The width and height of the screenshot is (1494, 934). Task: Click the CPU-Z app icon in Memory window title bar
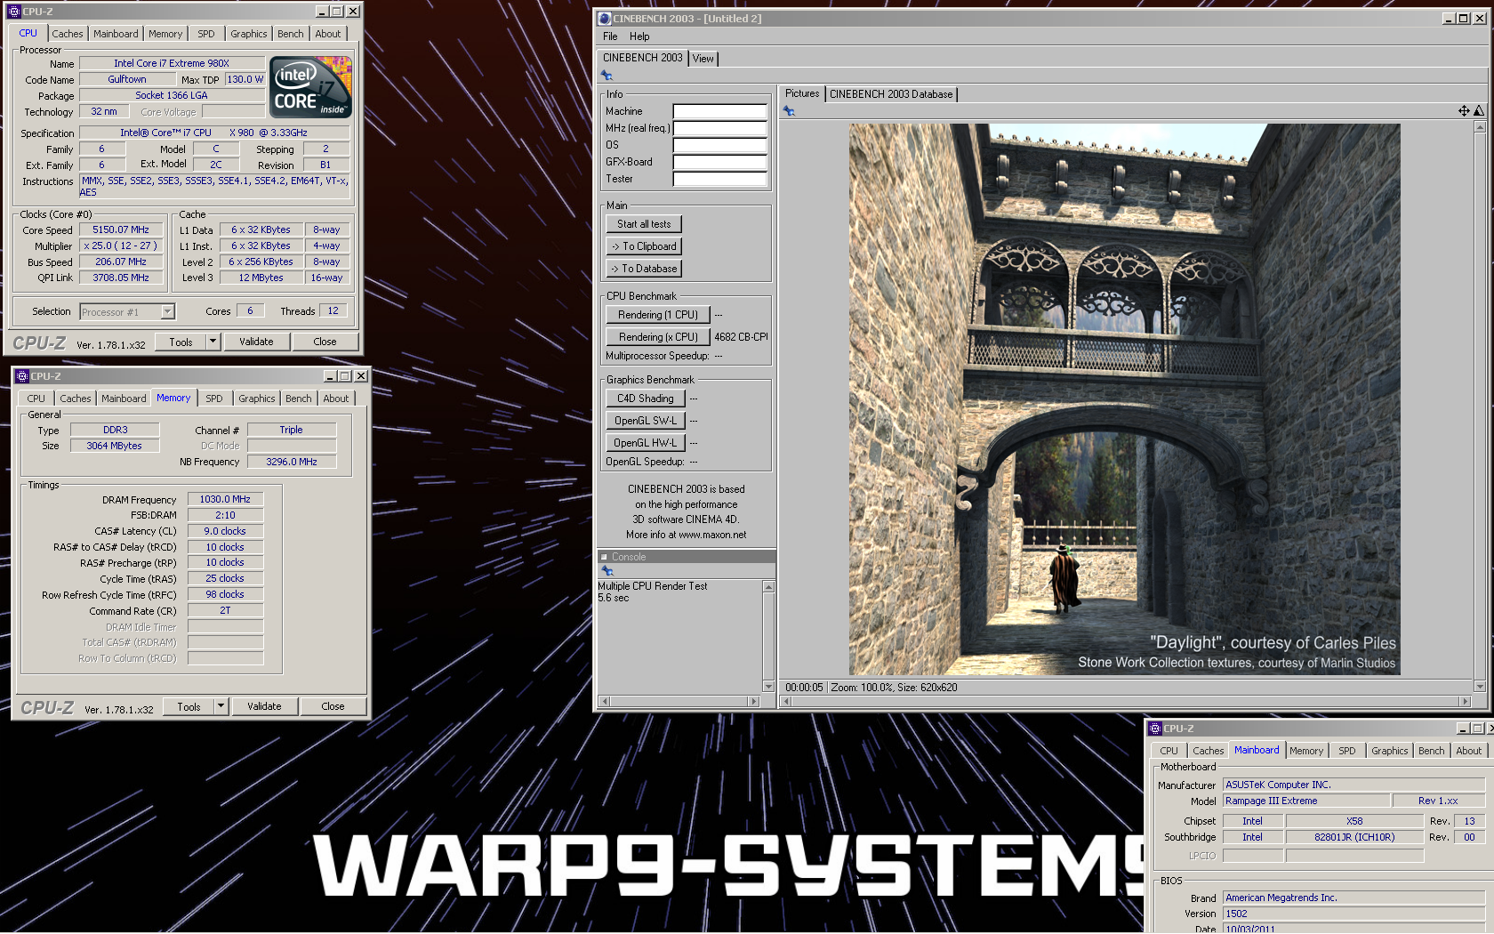click(22, 376)
